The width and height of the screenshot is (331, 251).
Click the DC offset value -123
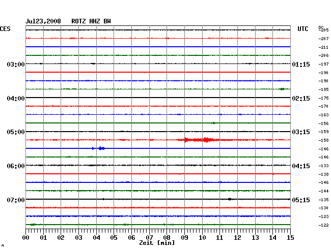323,216
